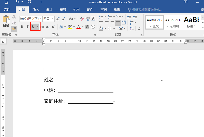Redo with the repeat arrow icon
The height and width of the screenshot is (137, 204).
[30, 2]
